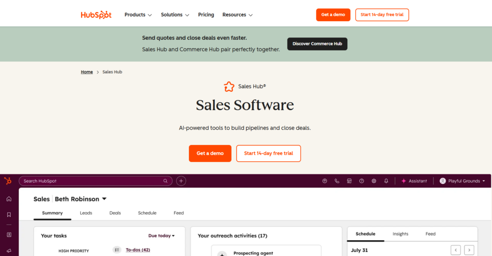
Task: Open the help question mark icon
Action: (361, 181)
